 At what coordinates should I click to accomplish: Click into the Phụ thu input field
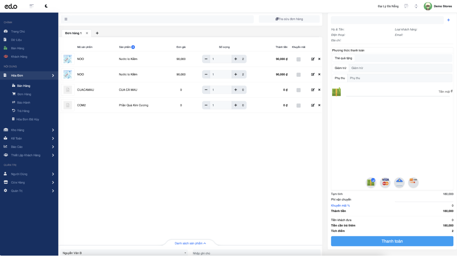tap(400, 78)
